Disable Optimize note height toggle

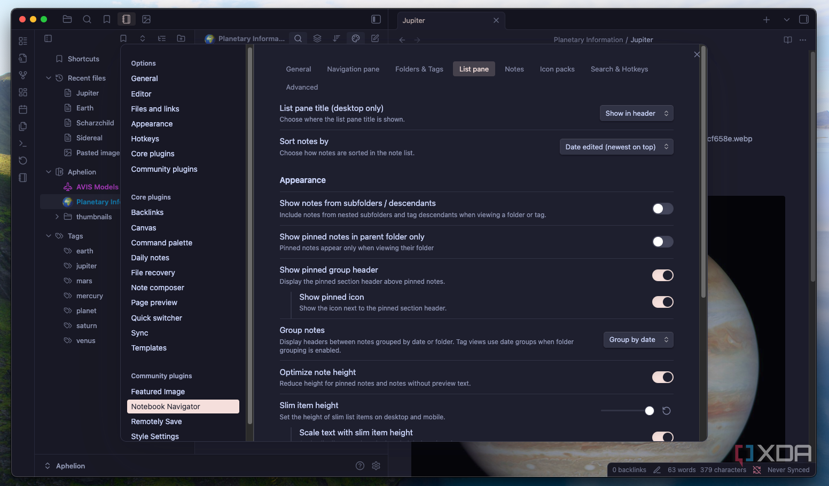click(663, 377)
